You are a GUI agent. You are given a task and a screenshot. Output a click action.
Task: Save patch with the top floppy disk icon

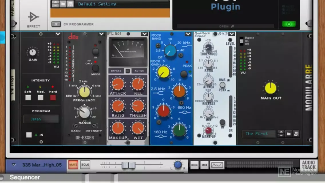pos(70,4)
